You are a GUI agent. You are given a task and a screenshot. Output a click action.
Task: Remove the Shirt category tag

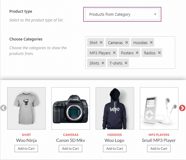(x=101, y=42)
